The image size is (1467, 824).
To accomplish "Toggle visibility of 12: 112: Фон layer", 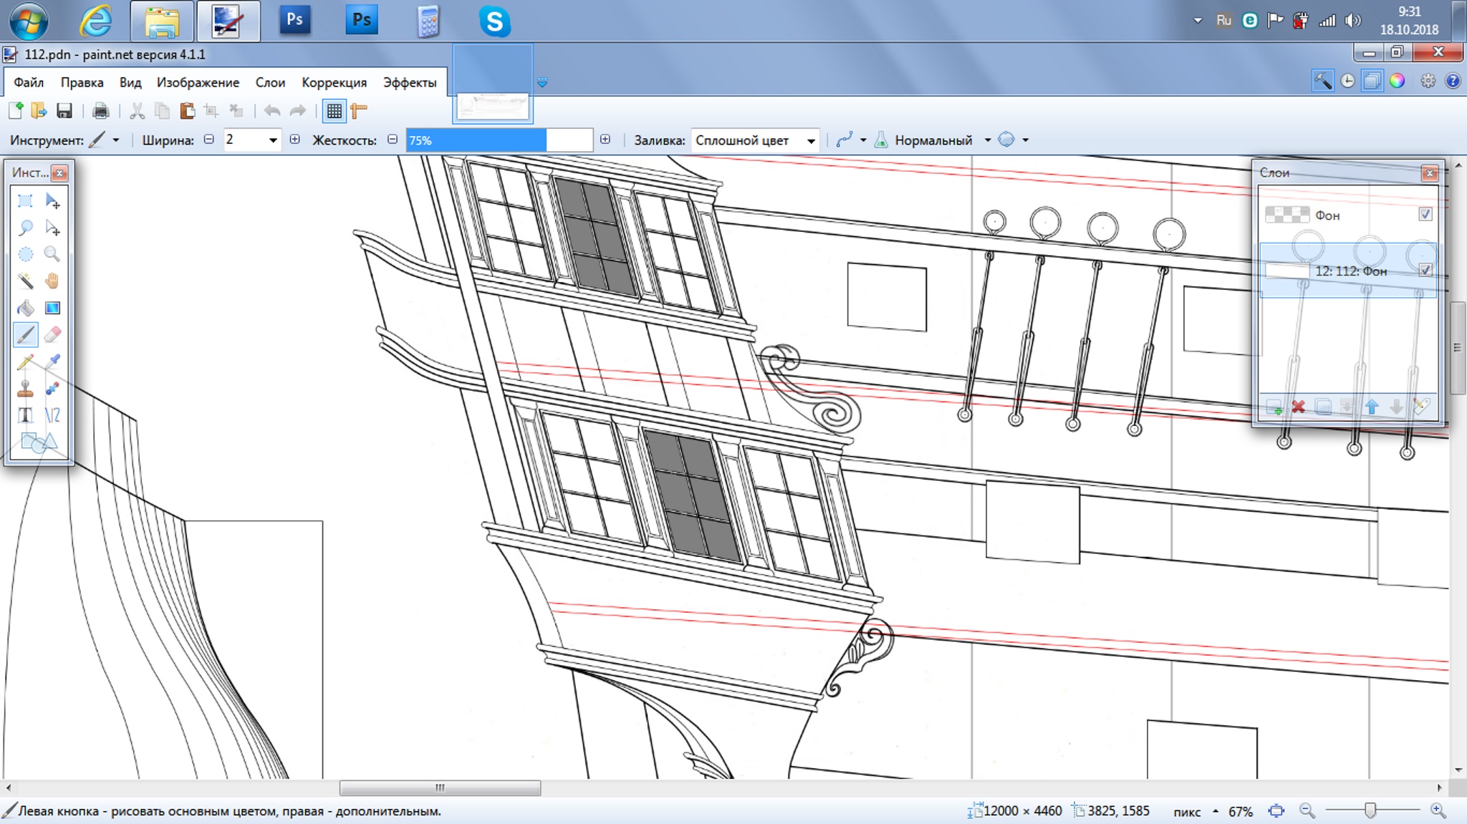I will (x=1425, y=270).
